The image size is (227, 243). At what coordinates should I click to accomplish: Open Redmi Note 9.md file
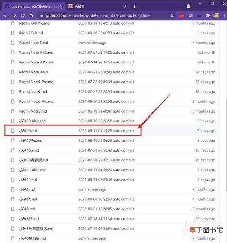tap(34, 72)
